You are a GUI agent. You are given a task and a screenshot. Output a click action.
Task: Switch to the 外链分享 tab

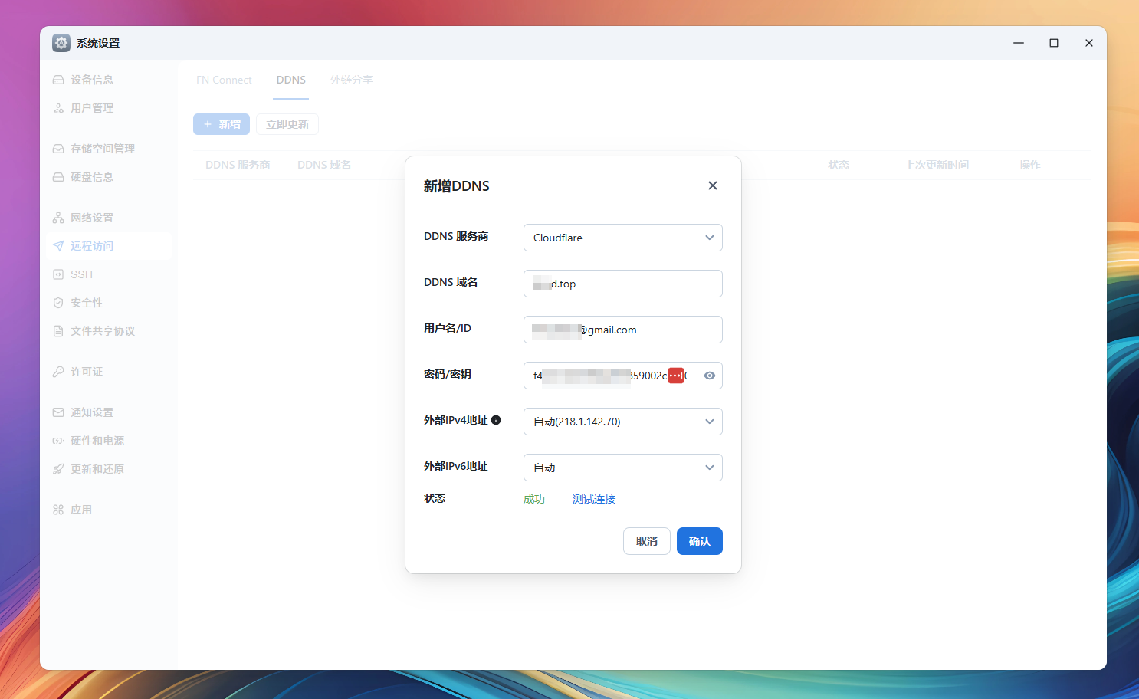point(351,80)
